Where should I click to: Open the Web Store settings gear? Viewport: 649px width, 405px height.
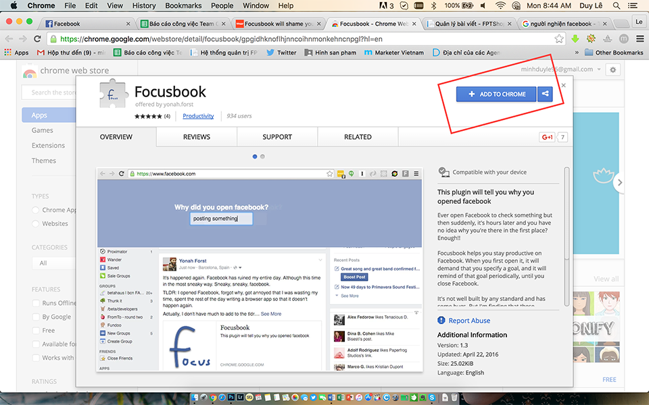612,70
